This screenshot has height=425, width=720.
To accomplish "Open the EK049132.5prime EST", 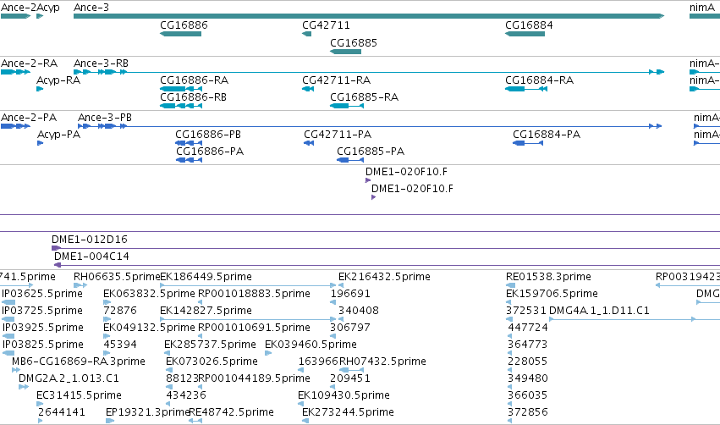I will coord(107,336).
